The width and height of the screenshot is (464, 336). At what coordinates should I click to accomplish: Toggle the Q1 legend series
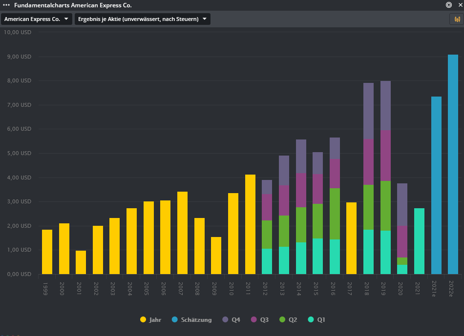coord(316,319)
